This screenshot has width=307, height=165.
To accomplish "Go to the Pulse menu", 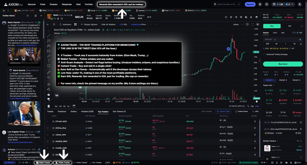I will [43, 4].
